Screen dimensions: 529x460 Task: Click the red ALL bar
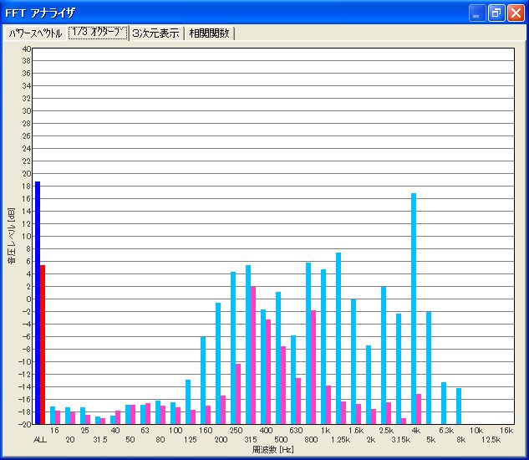point(43,345)
